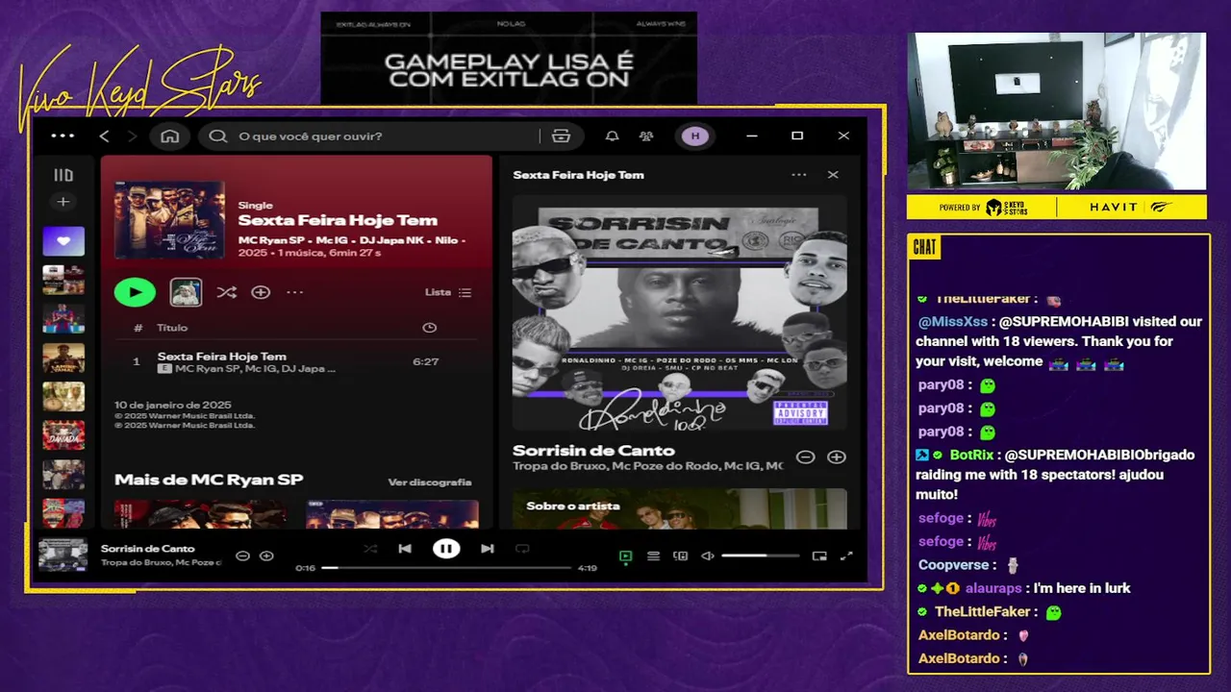Image resolution: width=1231 pixels, height=692 pixels.
Task: Hide track with minus icon in player bar
Action: point(242,556)
